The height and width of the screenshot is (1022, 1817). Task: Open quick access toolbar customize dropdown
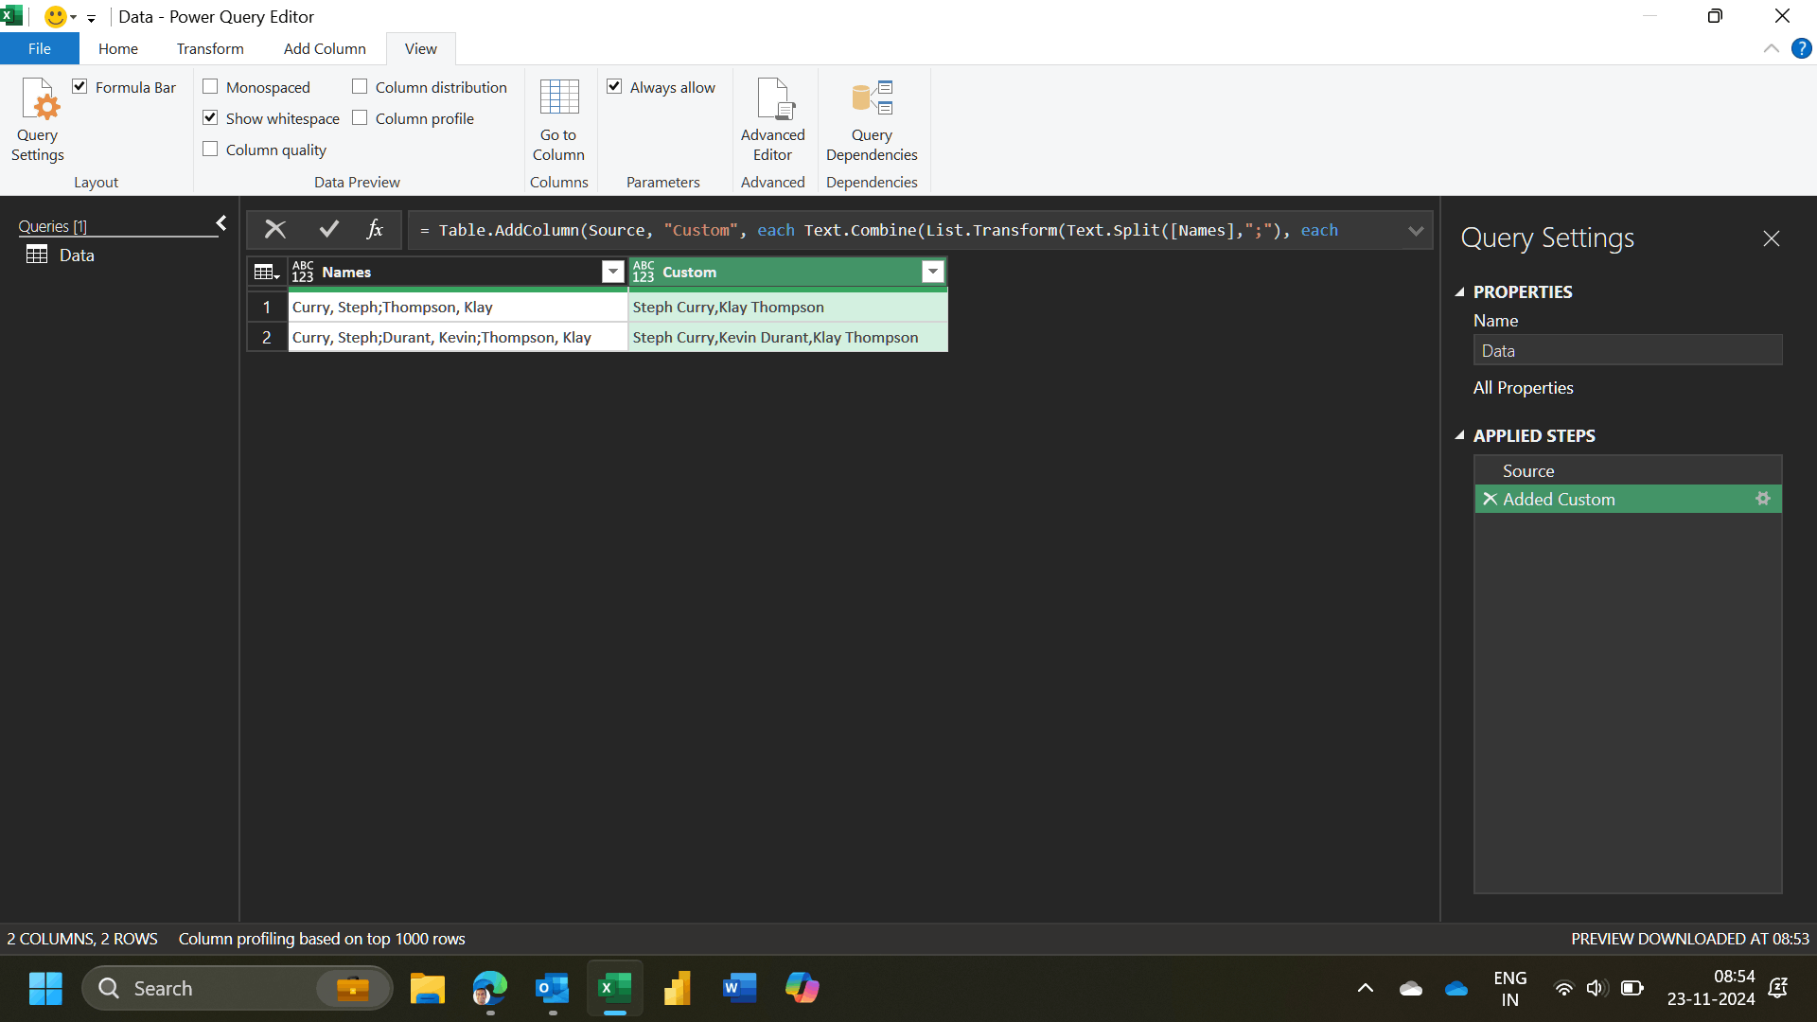point(91,18)
